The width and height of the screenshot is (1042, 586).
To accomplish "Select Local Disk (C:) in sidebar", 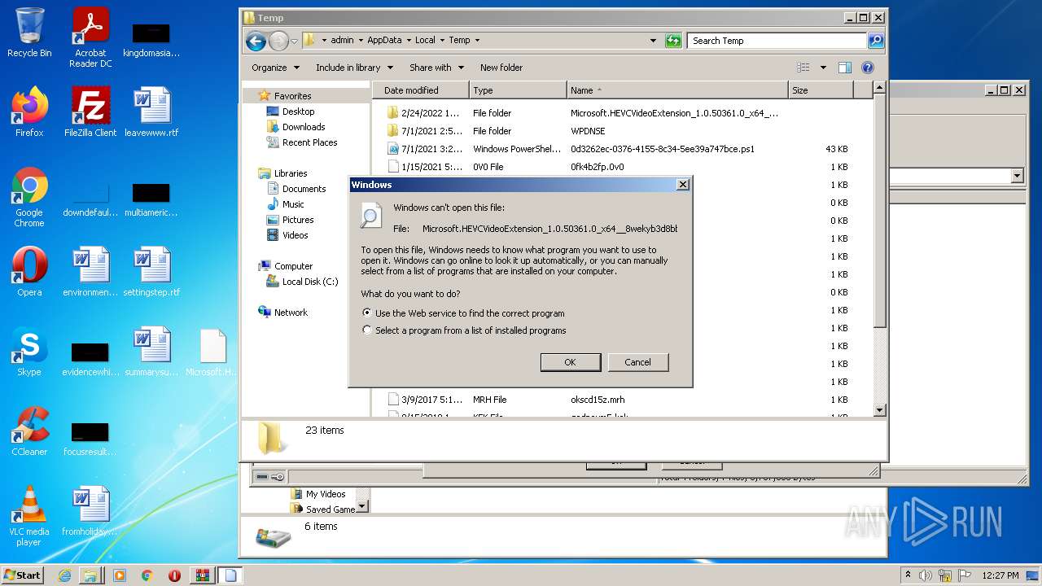I will click(x=309, y=282).
